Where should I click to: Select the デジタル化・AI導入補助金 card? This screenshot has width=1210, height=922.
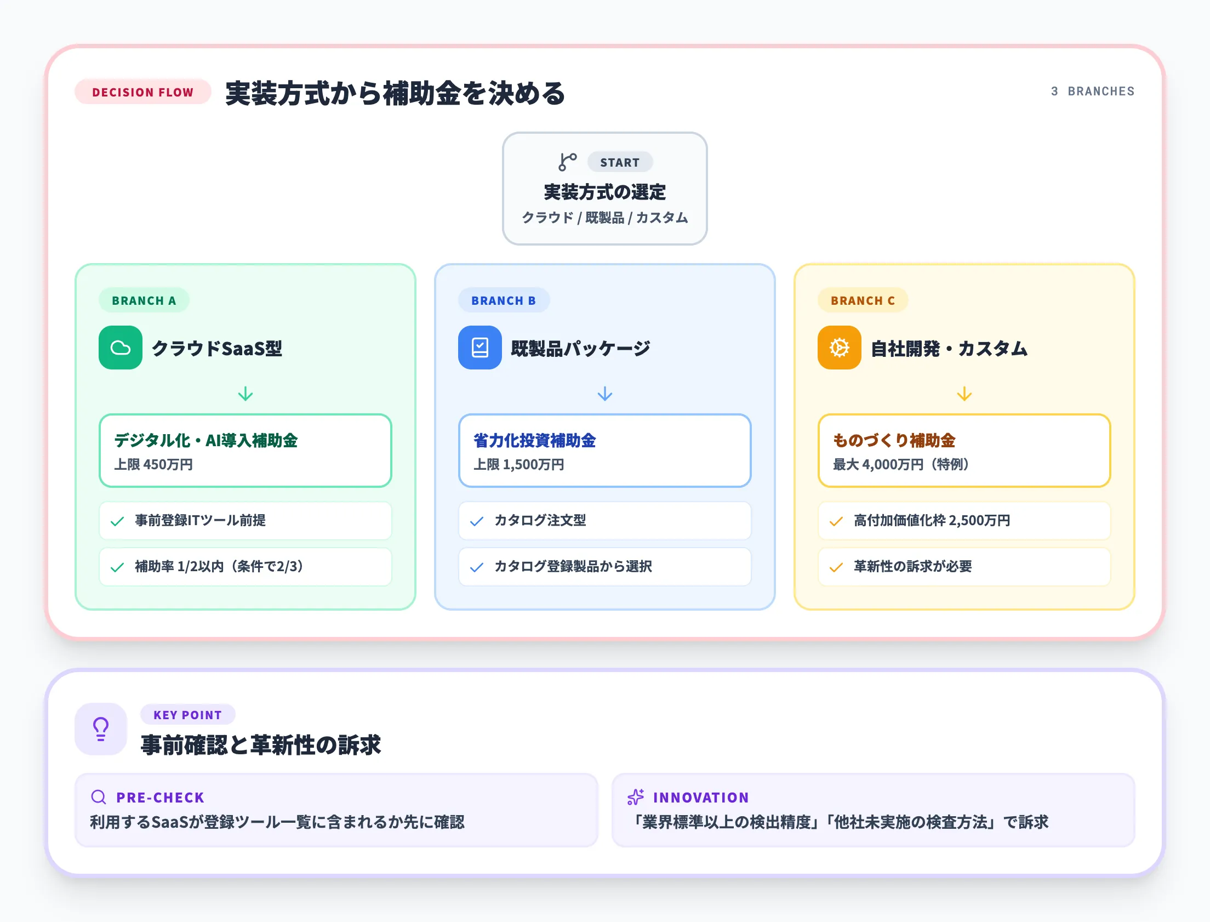(245, 450)
